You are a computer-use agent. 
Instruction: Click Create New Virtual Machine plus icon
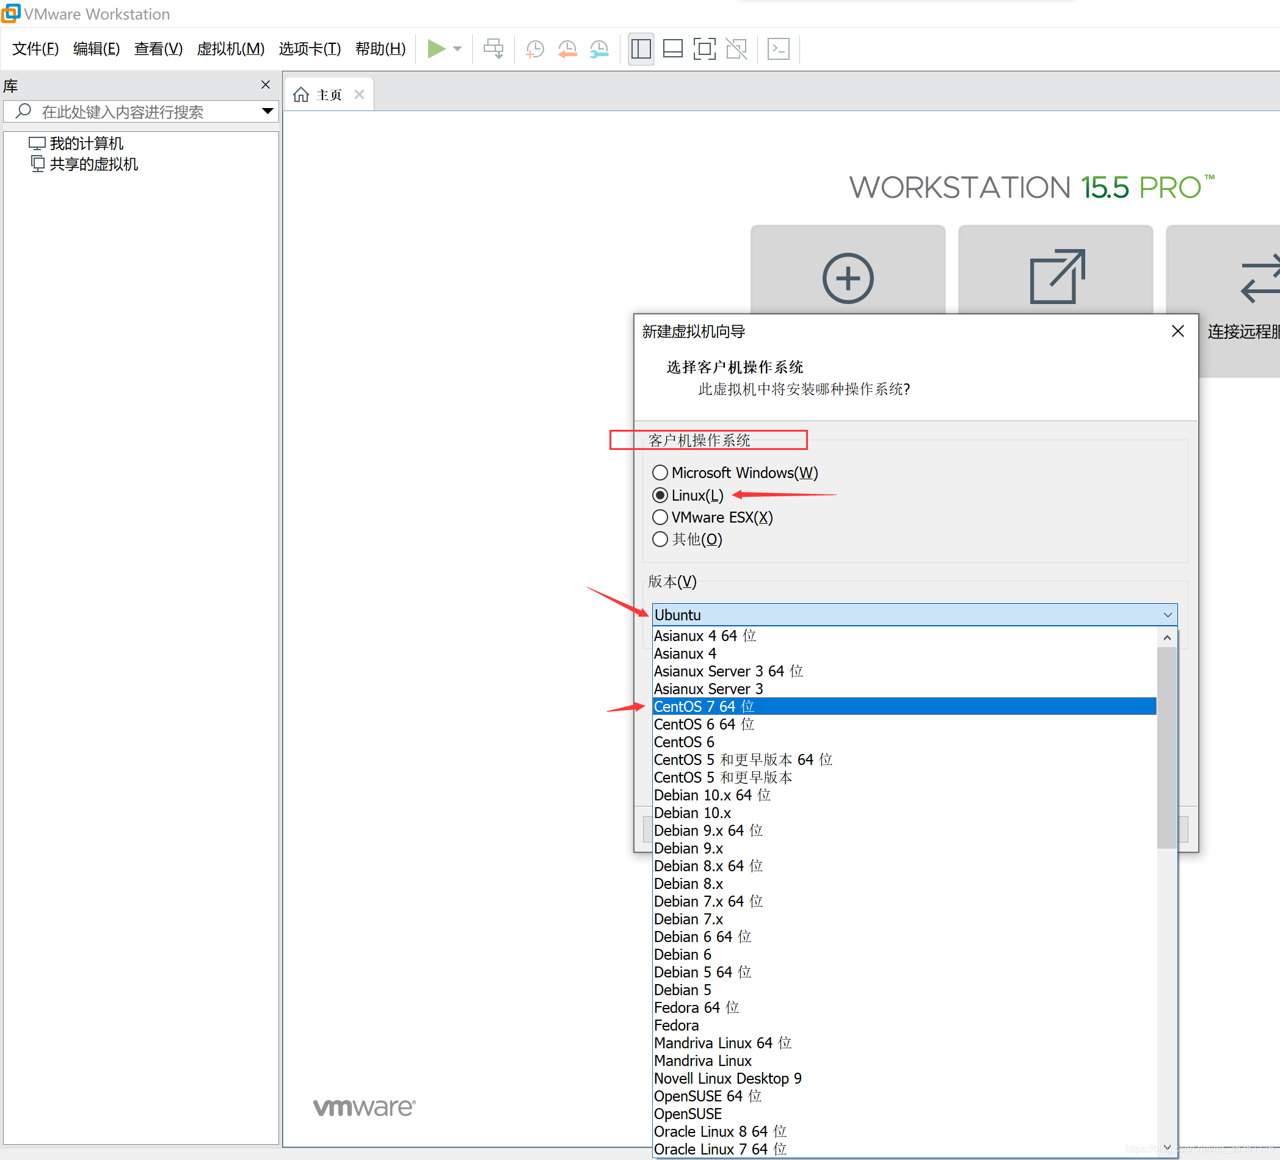[x=848, y=278]
